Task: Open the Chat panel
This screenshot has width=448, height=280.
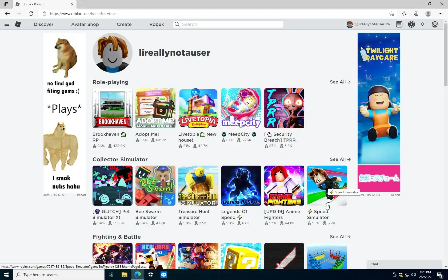Action: click(405, 264)
